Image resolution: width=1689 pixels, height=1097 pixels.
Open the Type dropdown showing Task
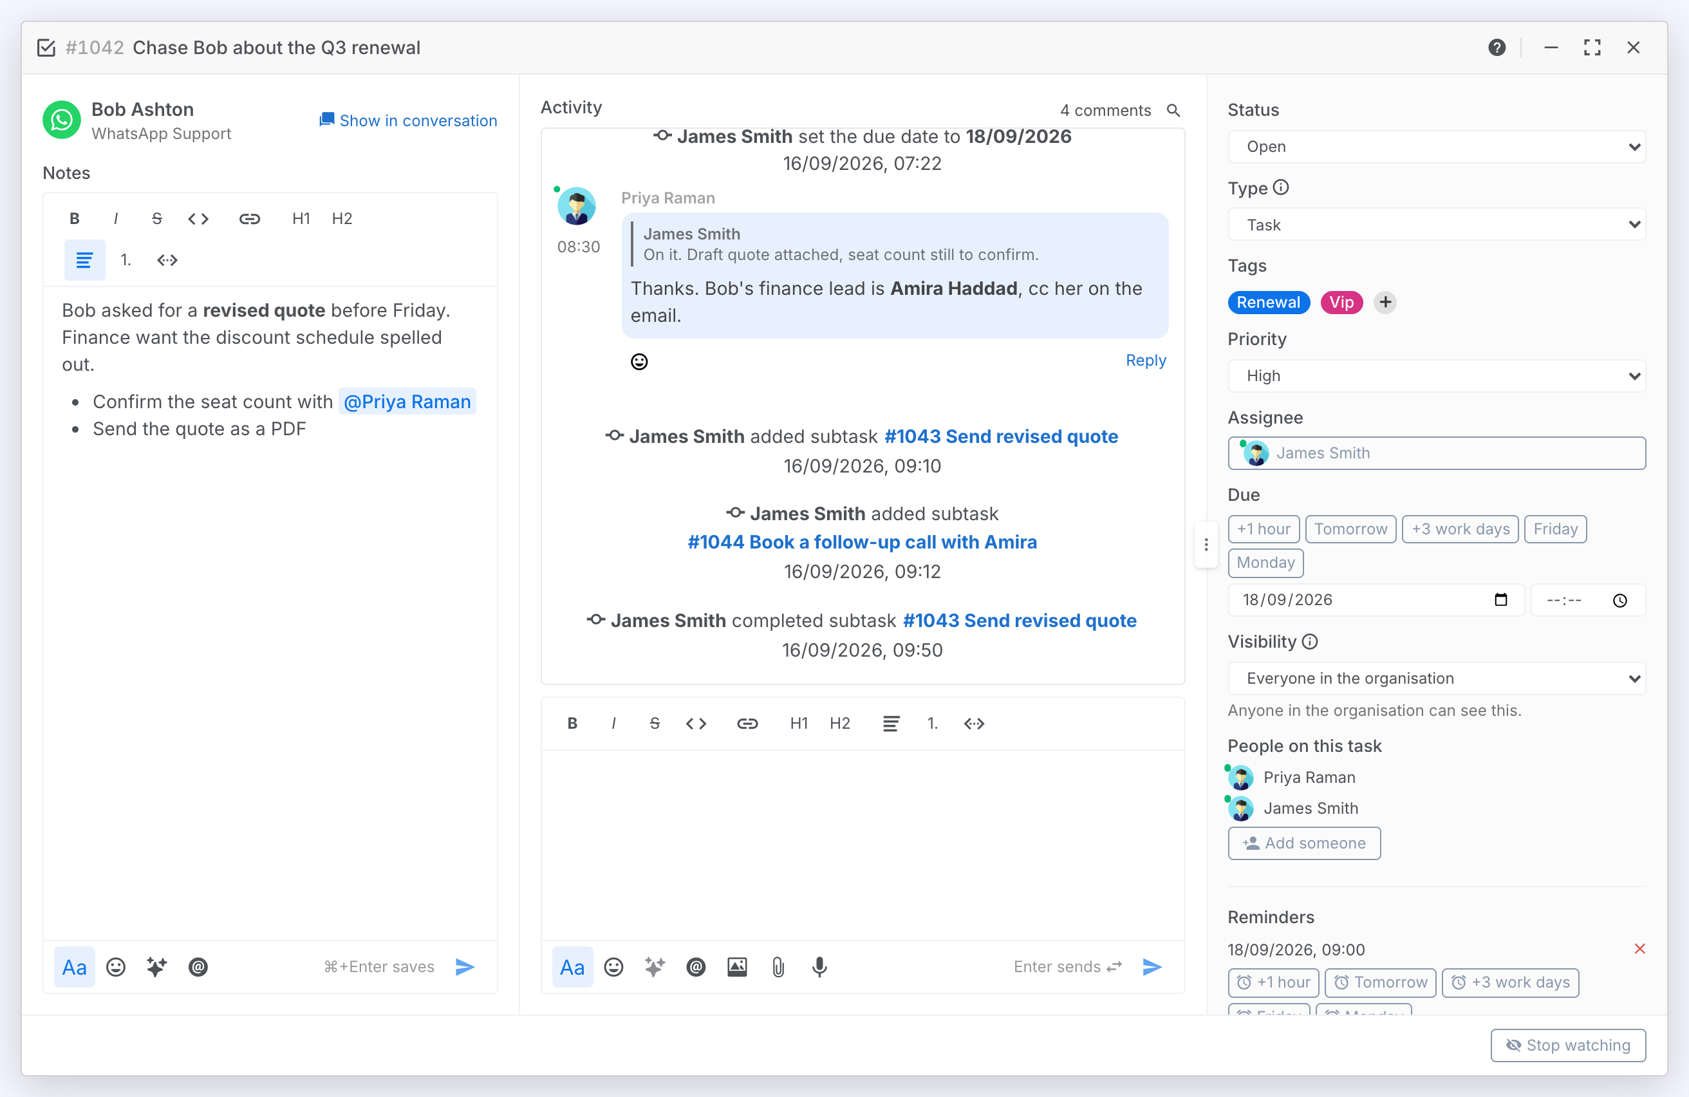1437,224
